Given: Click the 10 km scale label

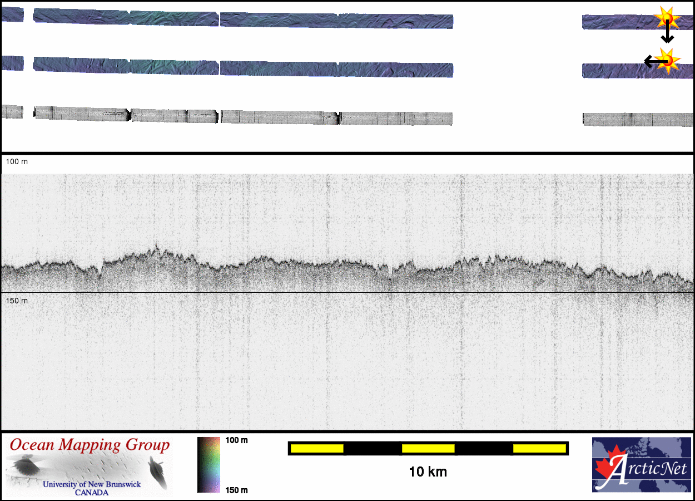Looking at the screenshot, I should [x=428, y=472].
